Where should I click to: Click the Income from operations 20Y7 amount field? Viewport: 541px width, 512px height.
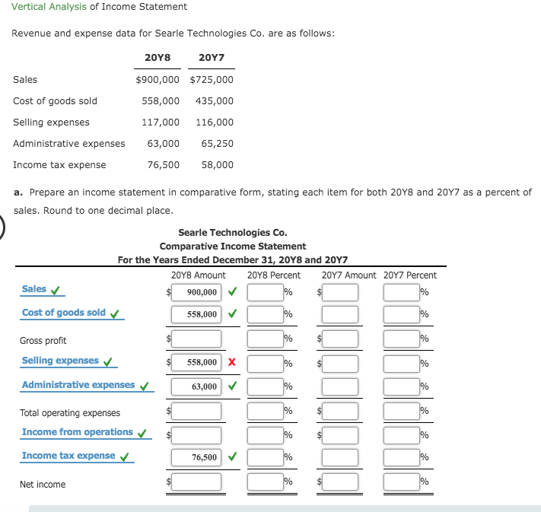tap(340, 435)
